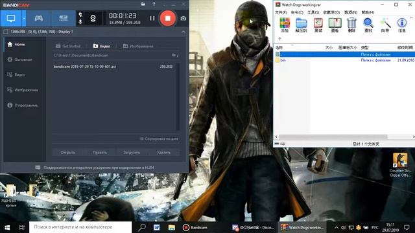415x233 pixels.
Task: Open the 命令(C) menu in WinRAR
Action: [x=297, y=12]
